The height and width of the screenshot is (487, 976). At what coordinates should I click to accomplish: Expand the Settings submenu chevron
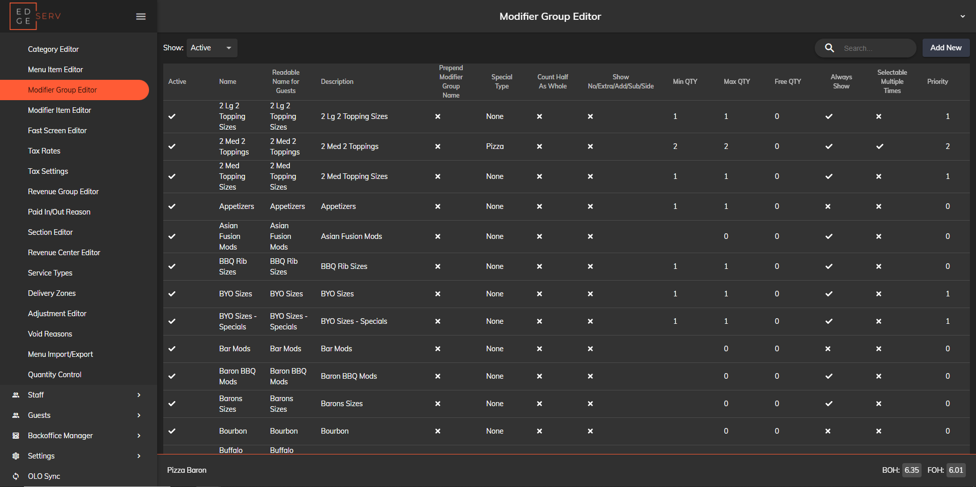click(x=139, y=456)
